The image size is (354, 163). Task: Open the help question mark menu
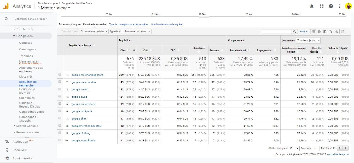(x=331, y=6)
